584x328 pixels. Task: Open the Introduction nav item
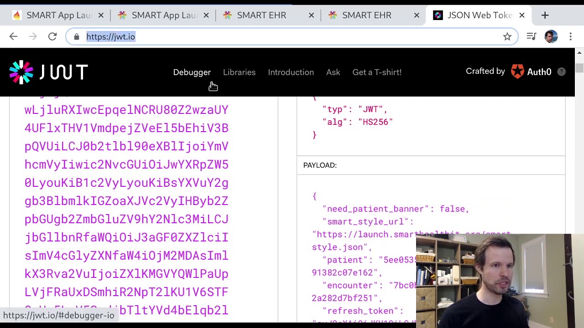(x=291, y=72)
